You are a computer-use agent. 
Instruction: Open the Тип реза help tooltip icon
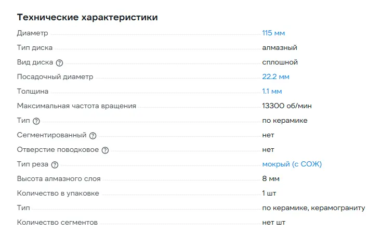pos(55,165)
